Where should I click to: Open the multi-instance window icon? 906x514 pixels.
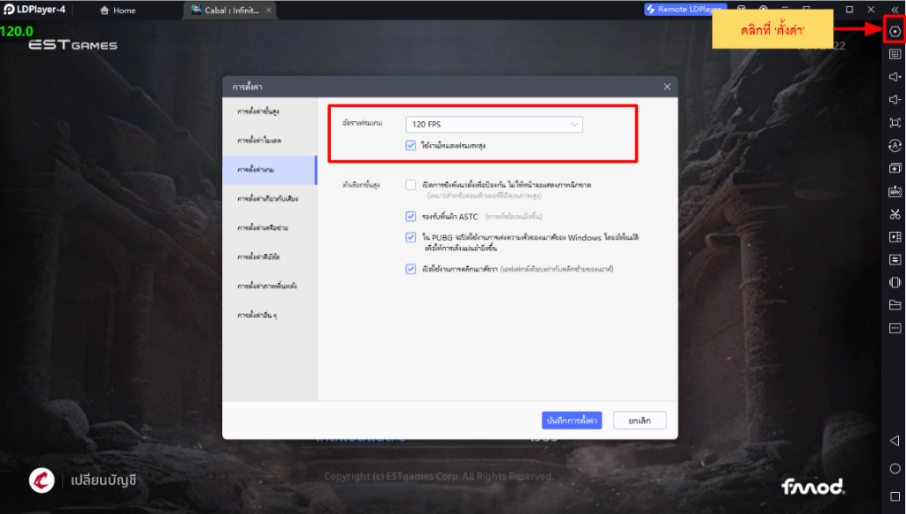[x=894, y=168]
